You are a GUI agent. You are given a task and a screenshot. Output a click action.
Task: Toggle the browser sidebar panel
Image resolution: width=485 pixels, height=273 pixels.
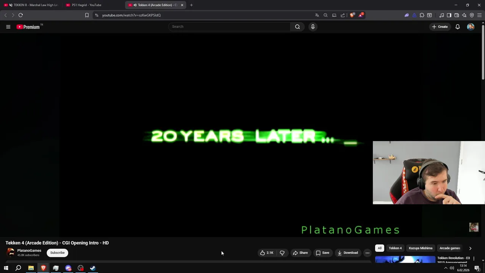(x=449, y=15)
